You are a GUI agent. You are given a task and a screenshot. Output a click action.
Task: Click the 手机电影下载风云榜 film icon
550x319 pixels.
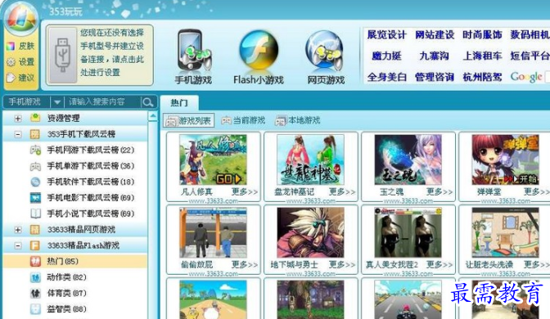pyautogui.click(x=35, y=198)
